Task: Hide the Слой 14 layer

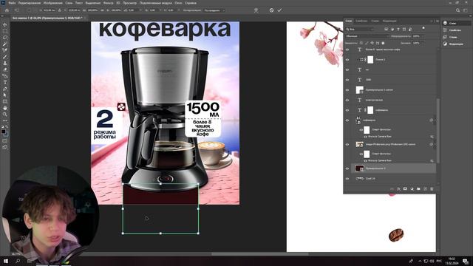Action: pos(347,179)
